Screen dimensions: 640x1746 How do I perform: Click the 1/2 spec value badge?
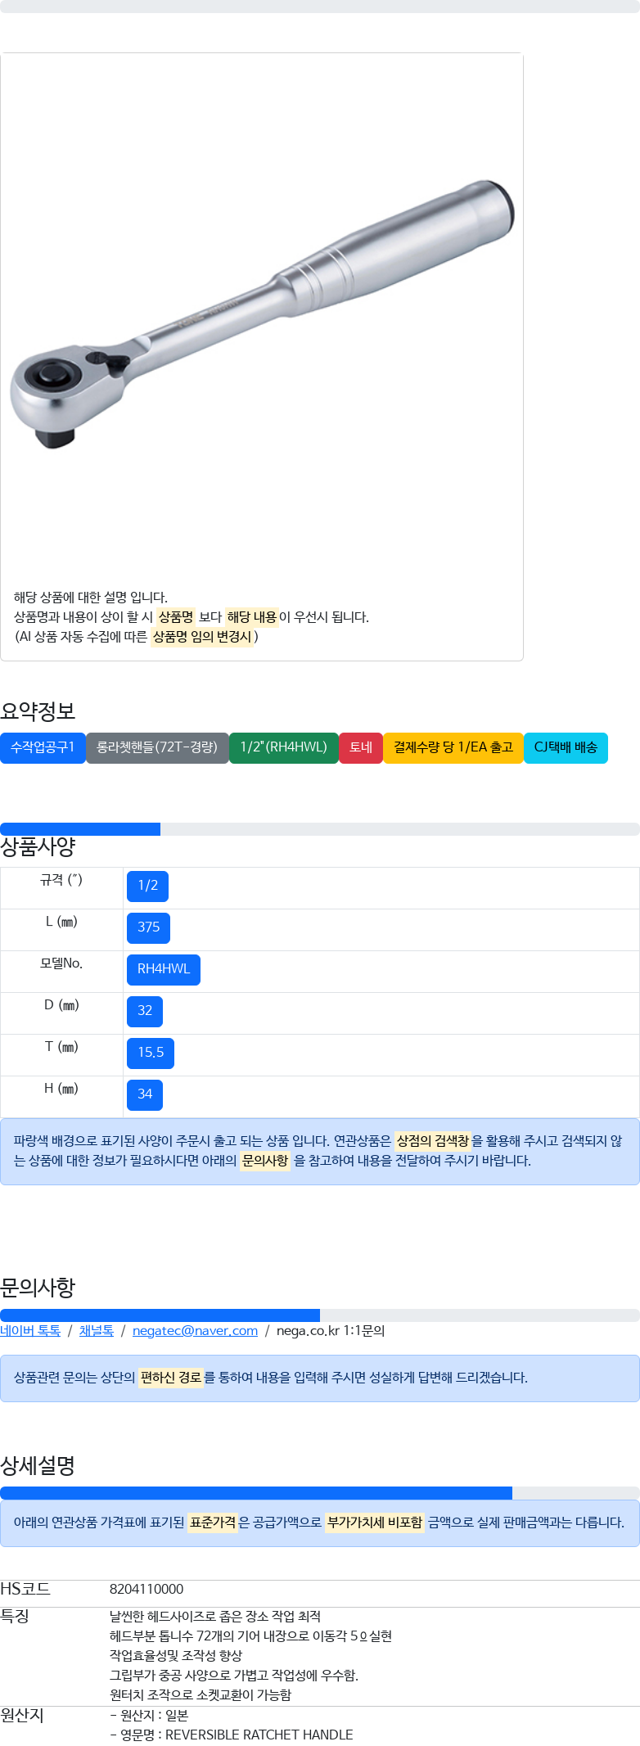coord(148,886)
